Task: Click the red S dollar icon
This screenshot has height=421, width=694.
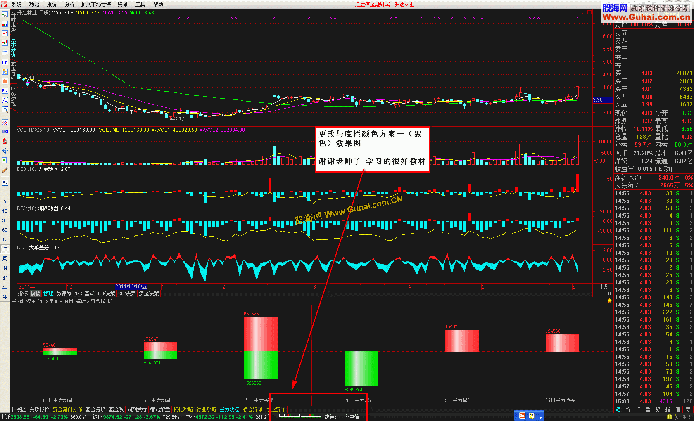Action: [5, 141]
